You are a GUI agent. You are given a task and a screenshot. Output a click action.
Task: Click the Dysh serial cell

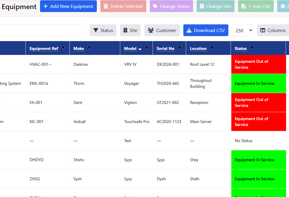(170, 179)
